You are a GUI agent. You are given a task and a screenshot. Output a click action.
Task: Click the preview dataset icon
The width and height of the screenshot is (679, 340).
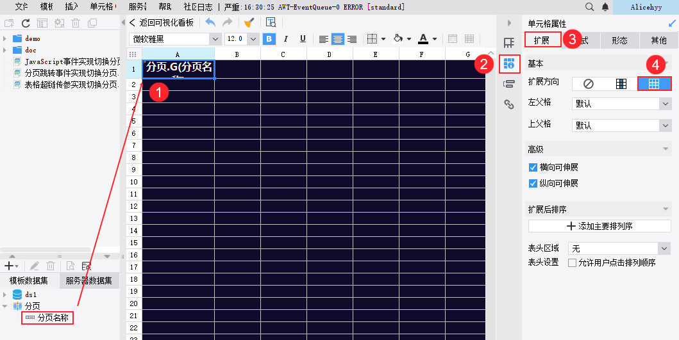70,266
